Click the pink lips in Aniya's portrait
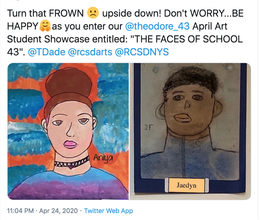262x220 pixels. 70,144
